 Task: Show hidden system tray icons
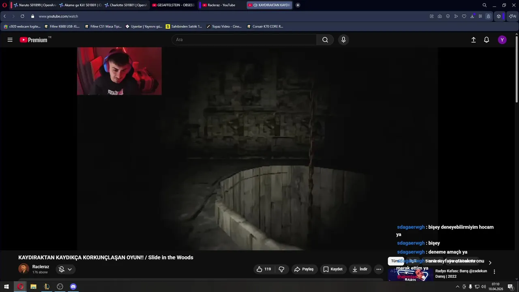tap(458, 287)
